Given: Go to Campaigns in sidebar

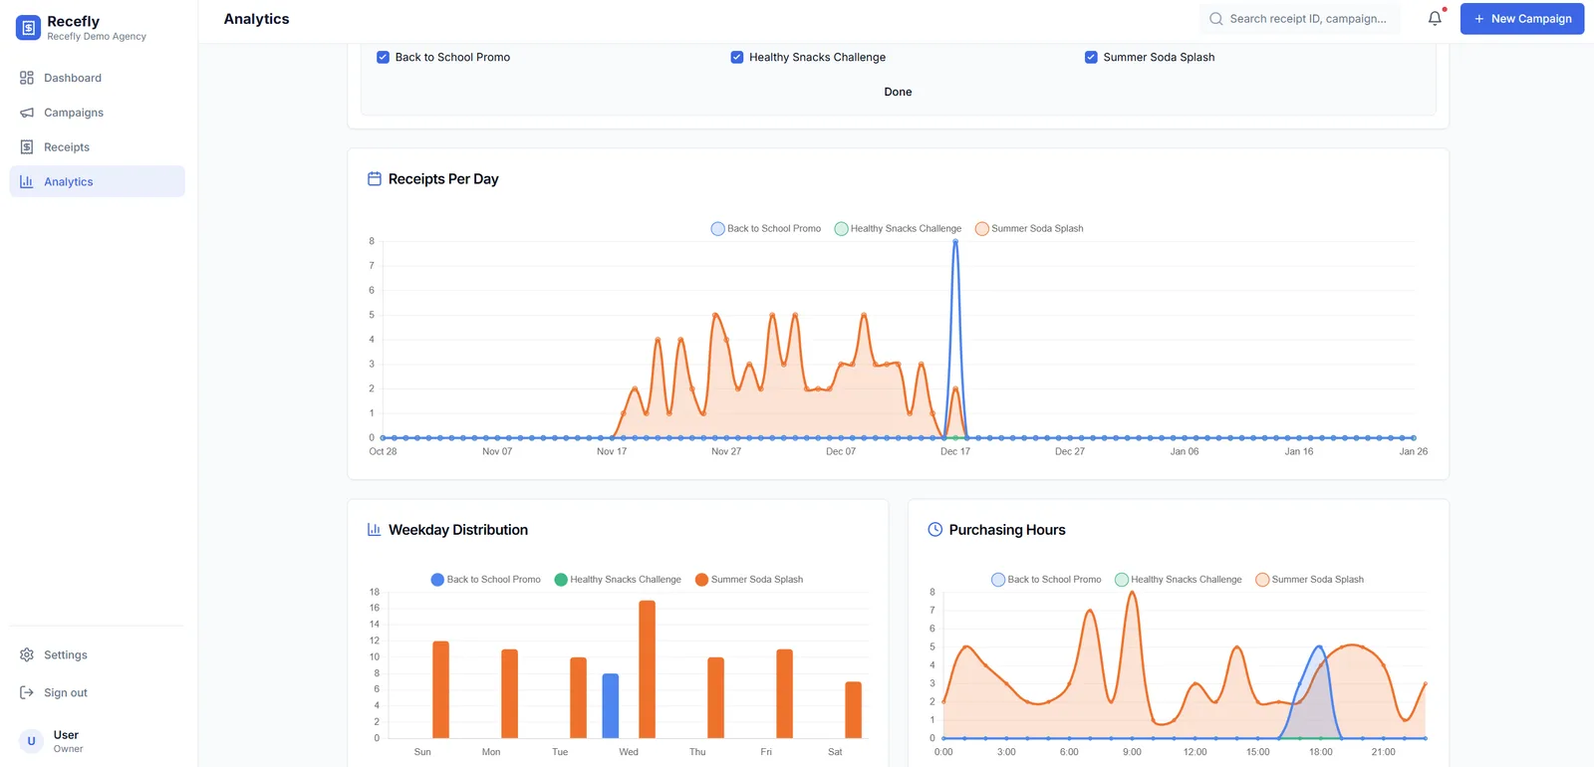Looking at the screenshot, I should pyautogui.click(x=97, y=113).
